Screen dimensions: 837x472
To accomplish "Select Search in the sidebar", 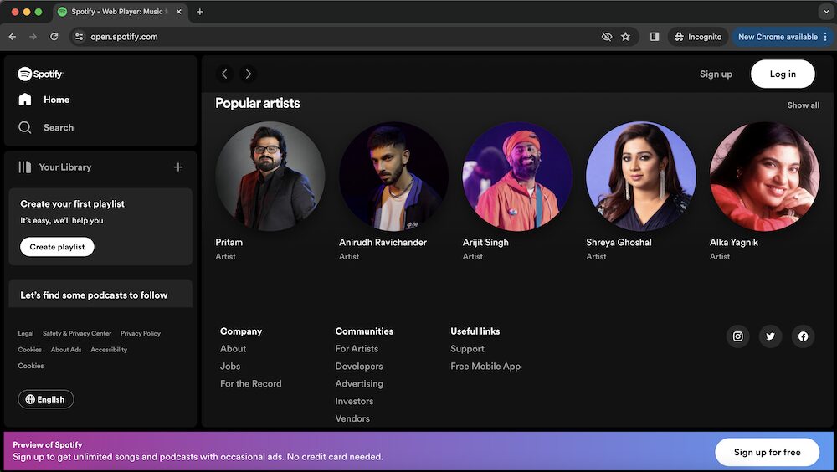I will click(58, 127).
